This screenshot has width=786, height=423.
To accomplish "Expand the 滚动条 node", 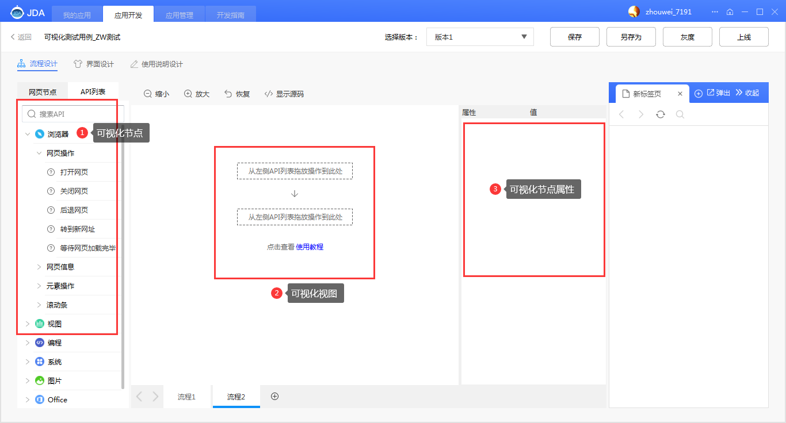I will 39,305.
